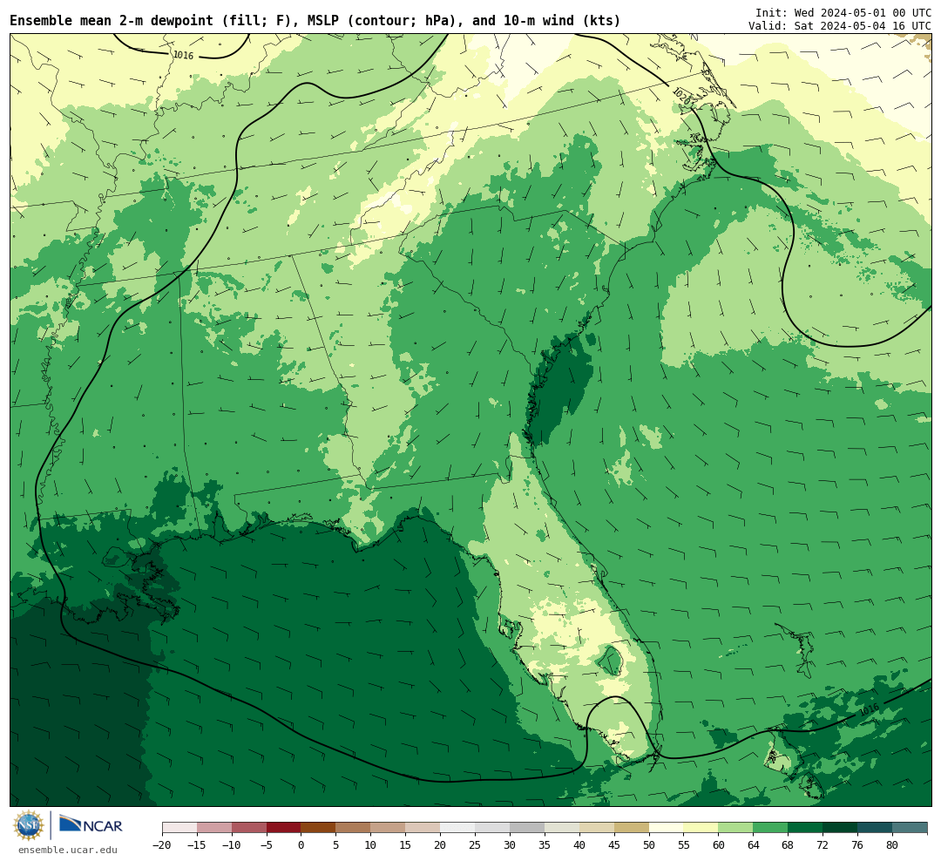Click the 72 colorbar tick label
The image size is (941, 861).
pyautogui.click(x=823, y=845)
